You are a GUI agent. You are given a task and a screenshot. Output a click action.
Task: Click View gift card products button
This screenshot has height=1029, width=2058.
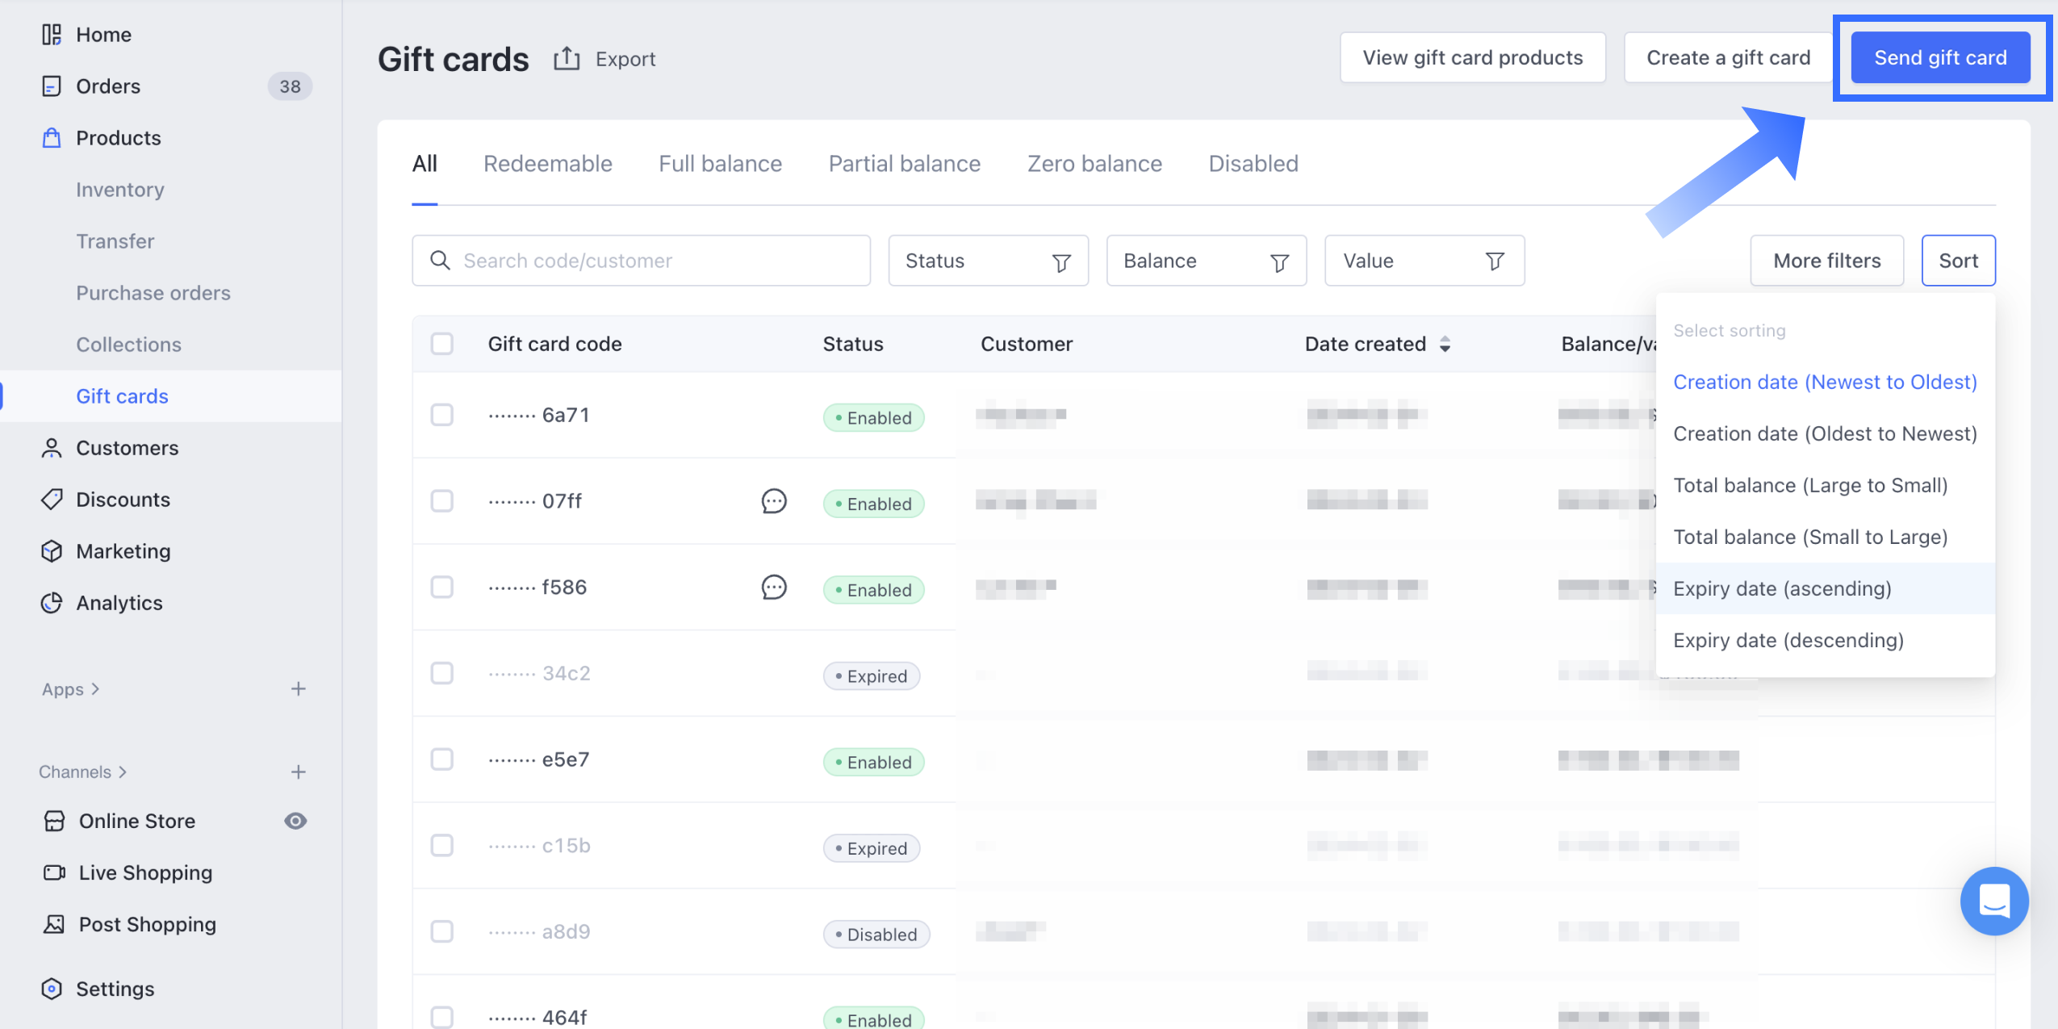(x=1472, y=58)
